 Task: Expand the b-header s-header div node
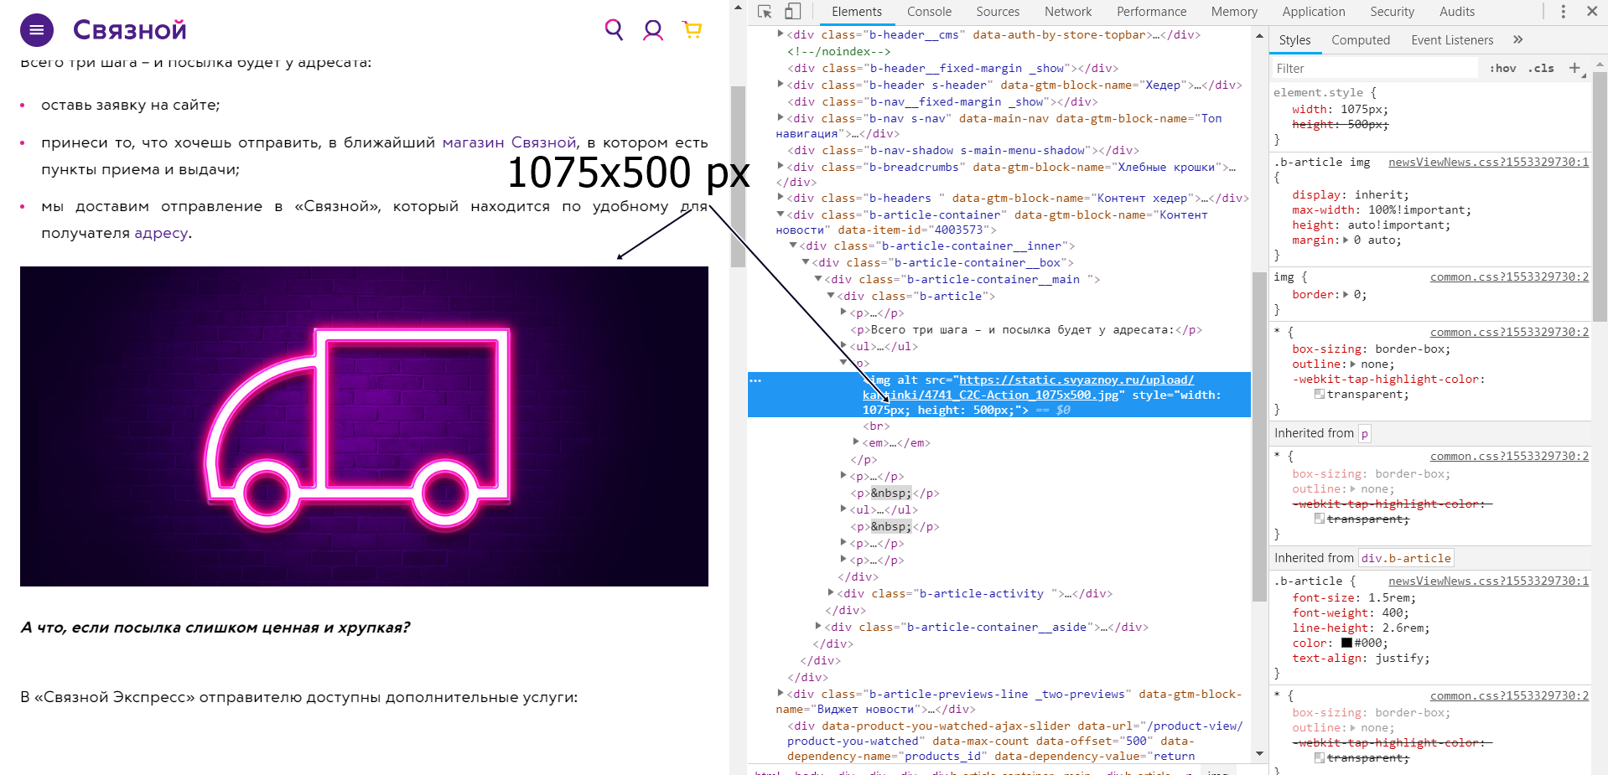tap(781, 85)
